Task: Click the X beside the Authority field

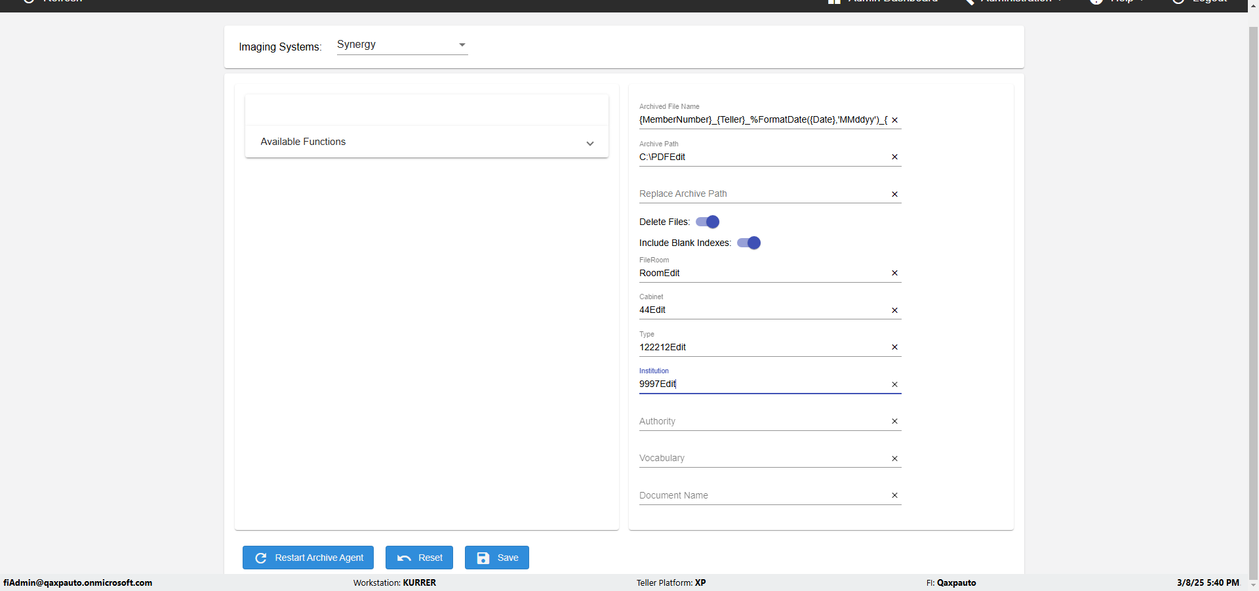Action: point(894,421)
